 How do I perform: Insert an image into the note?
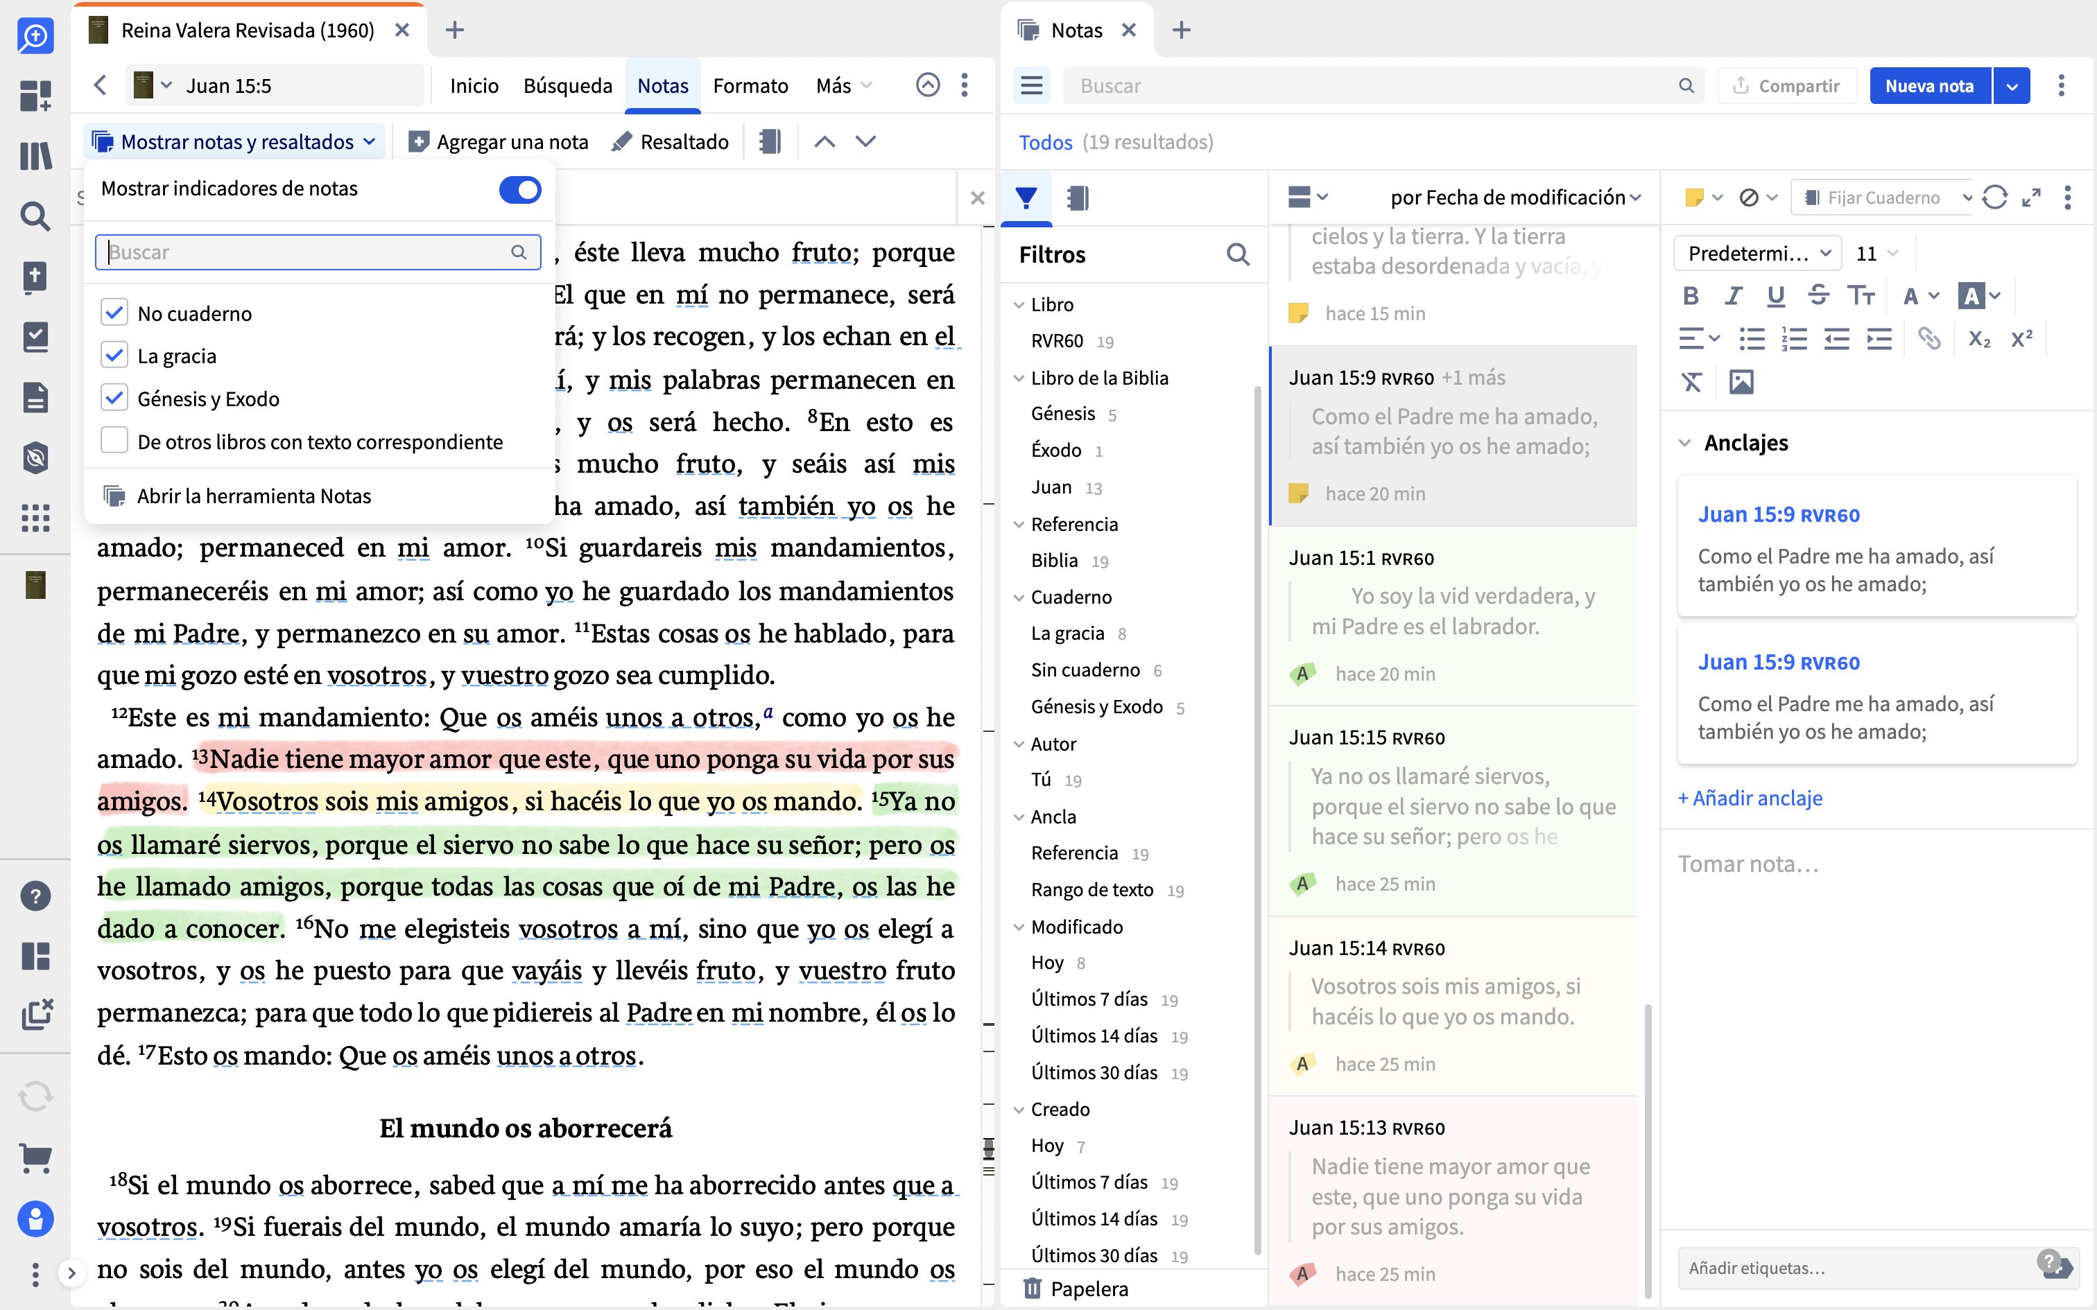[x=1742, y=381]
